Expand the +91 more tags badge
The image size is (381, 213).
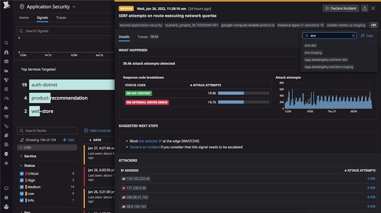373,25
